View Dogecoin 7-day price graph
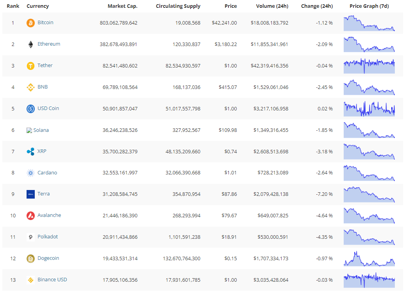Viewport: 405px width, 293px height. pyautogui.click(x=369, y=258)
